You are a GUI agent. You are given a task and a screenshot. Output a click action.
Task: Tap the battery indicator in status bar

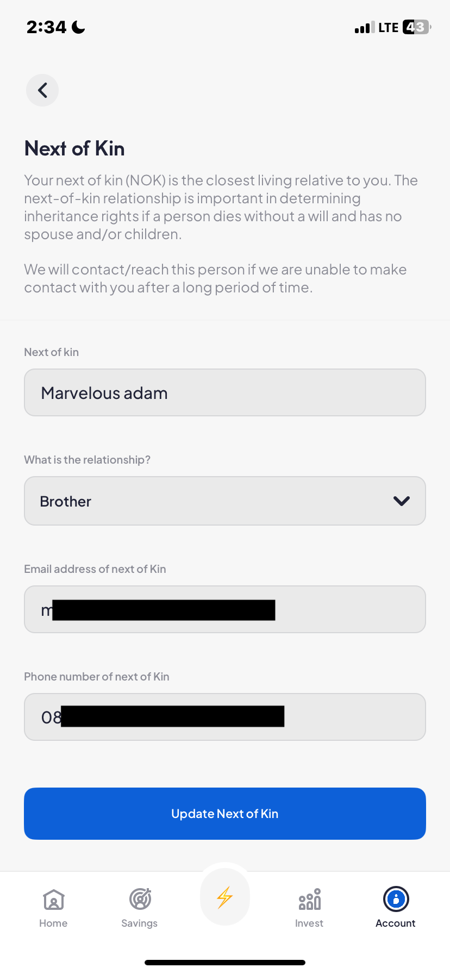pos(416,27)
